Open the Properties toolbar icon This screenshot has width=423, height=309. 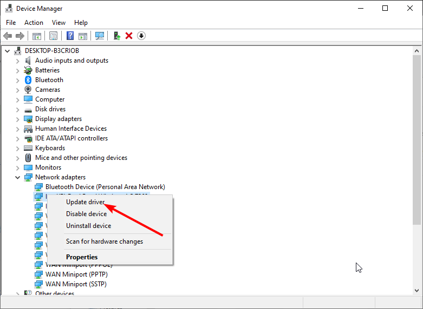click(x=54, y=36)
